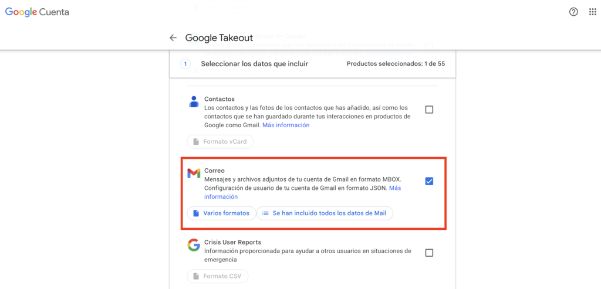This screenshot has width=601, height=289.
Task: Click the Google Takeout back arrow
Action: 173,38
